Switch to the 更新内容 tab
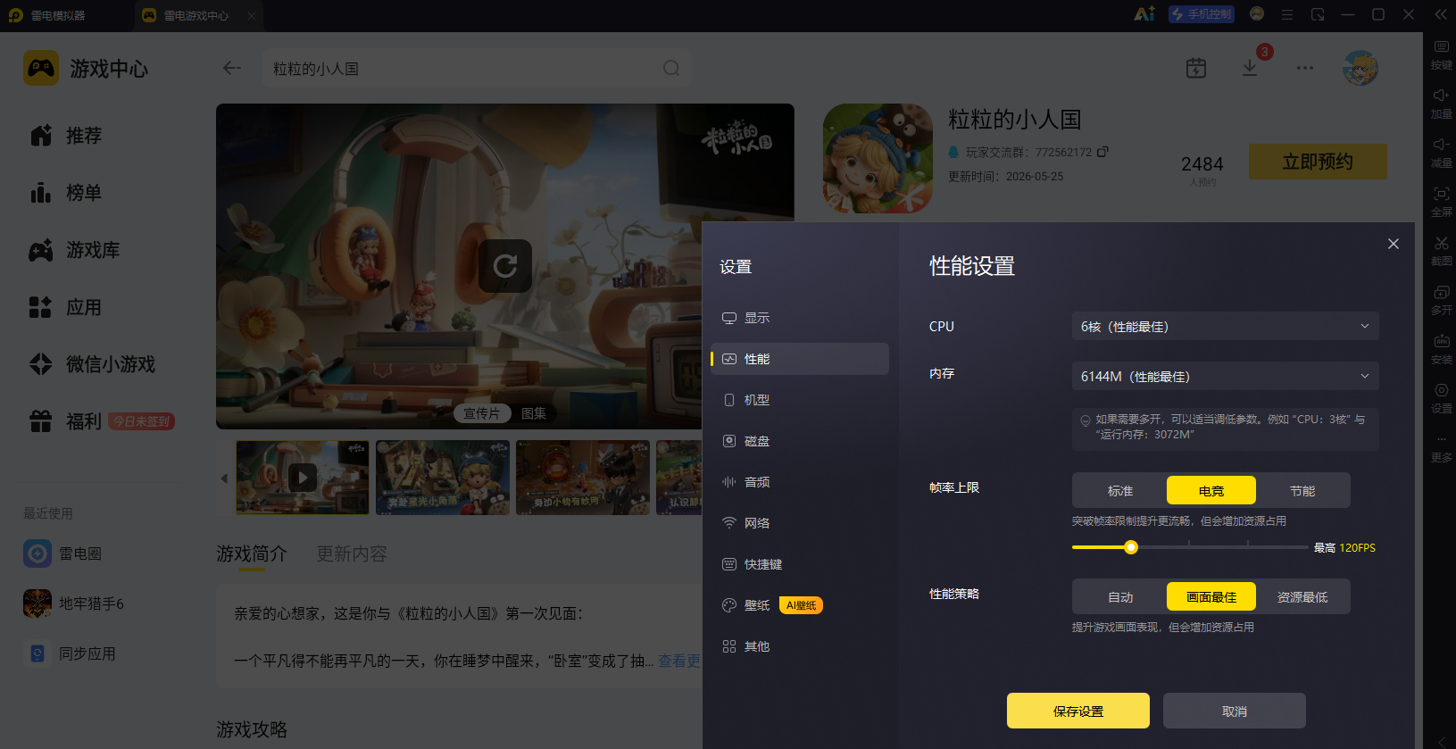Screen dimensions: 1456x749 coord(352,554)
